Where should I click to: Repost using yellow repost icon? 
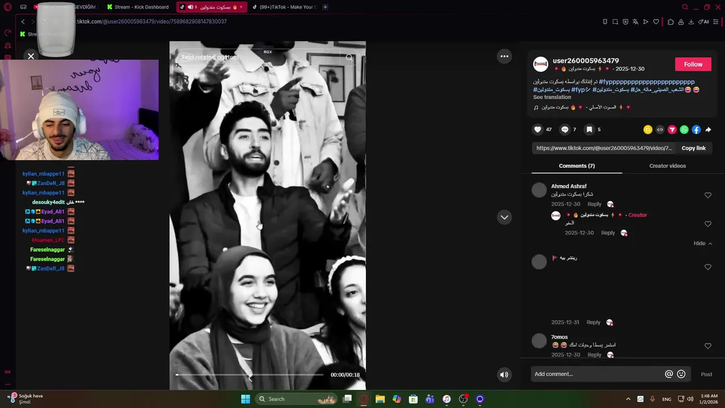pos(648,130)
